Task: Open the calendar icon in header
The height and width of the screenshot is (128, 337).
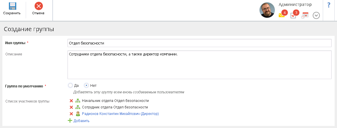Action: (x=305, y=15)
